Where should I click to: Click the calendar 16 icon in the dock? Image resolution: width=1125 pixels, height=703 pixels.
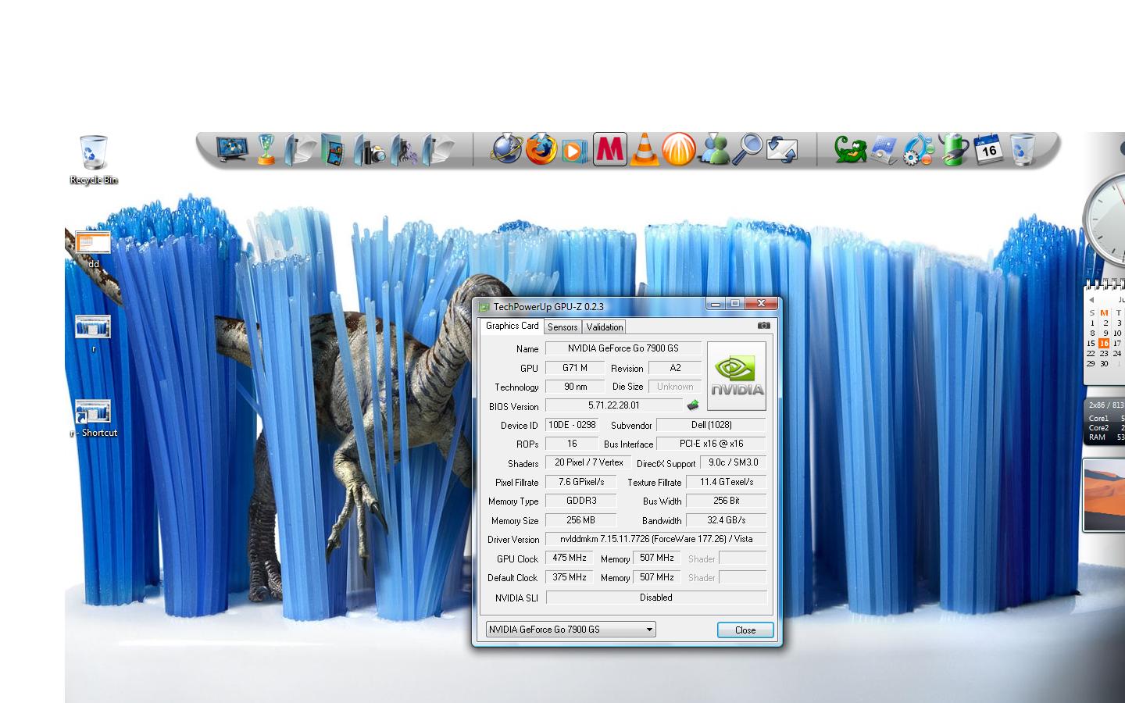point(988,148)
